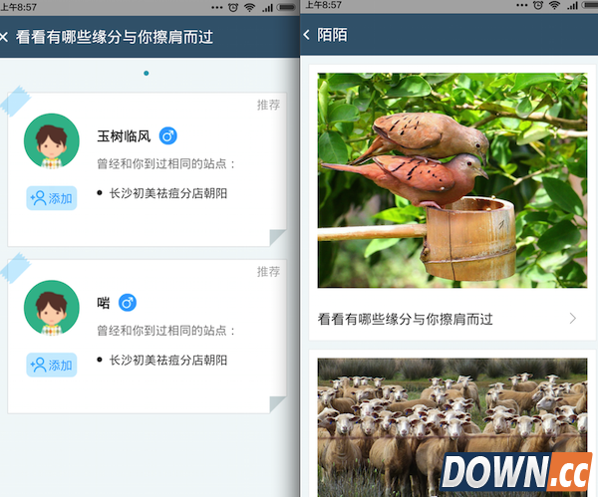This screenshot has height=497, width=598.
Task: Open the doves photo in 陌陌
Action: click(452, 180)
